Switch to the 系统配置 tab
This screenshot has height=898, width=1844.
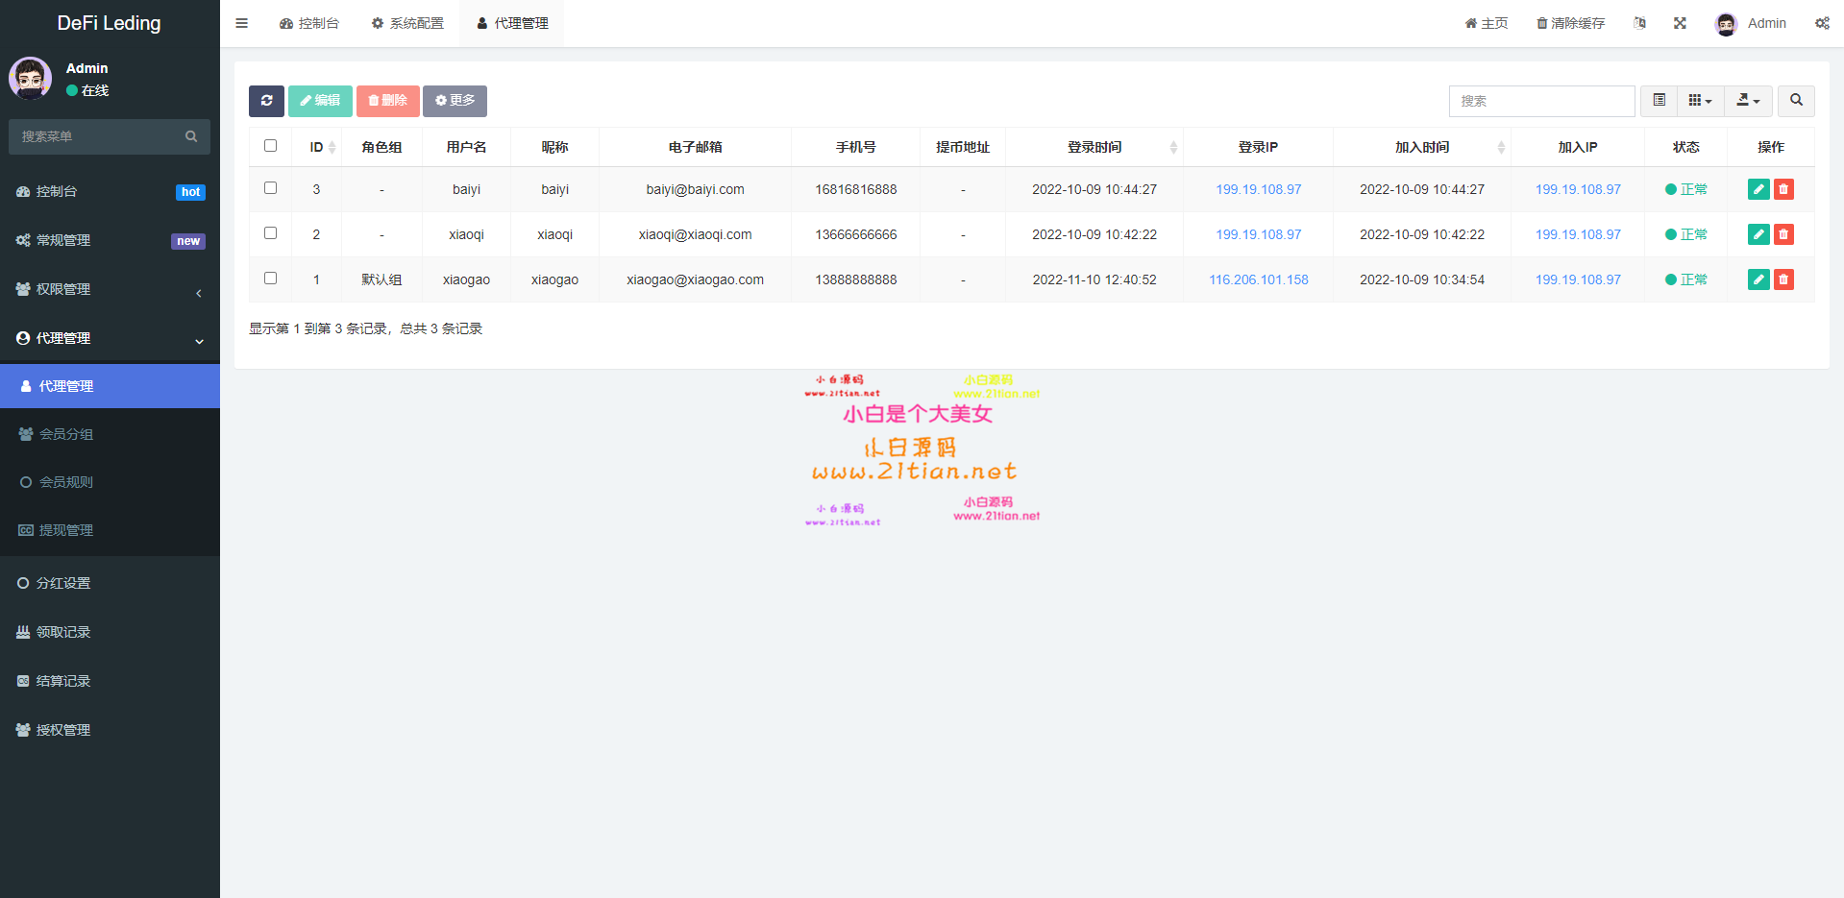pyautogui.click(x=407, y=23)
